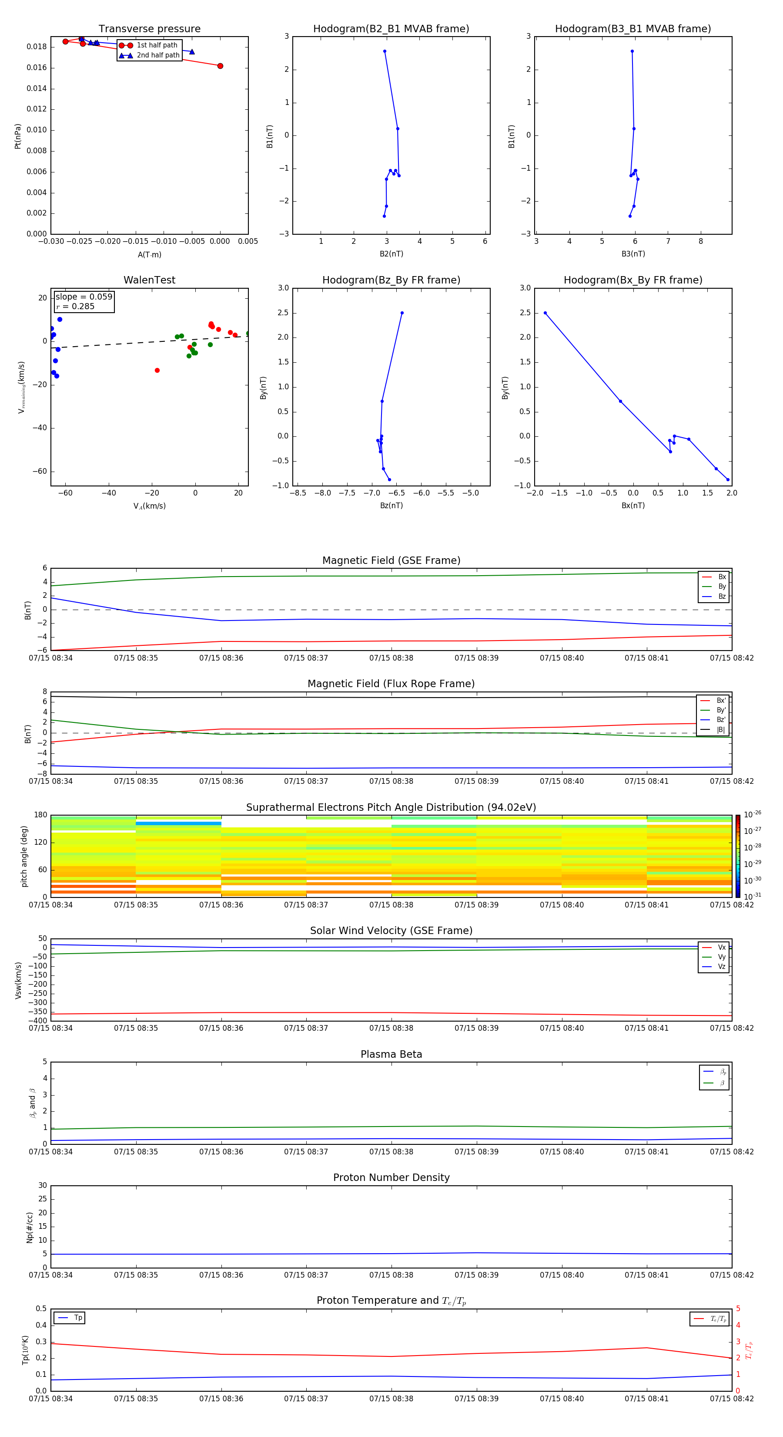Select the '2nd half path' legend entry

tap(149, 55)
